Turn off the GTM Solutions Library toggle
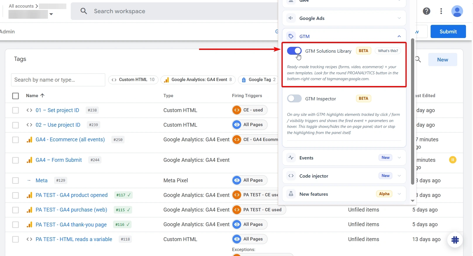The image size is (473, 256). pyautogui.click(x=294, y=51)
